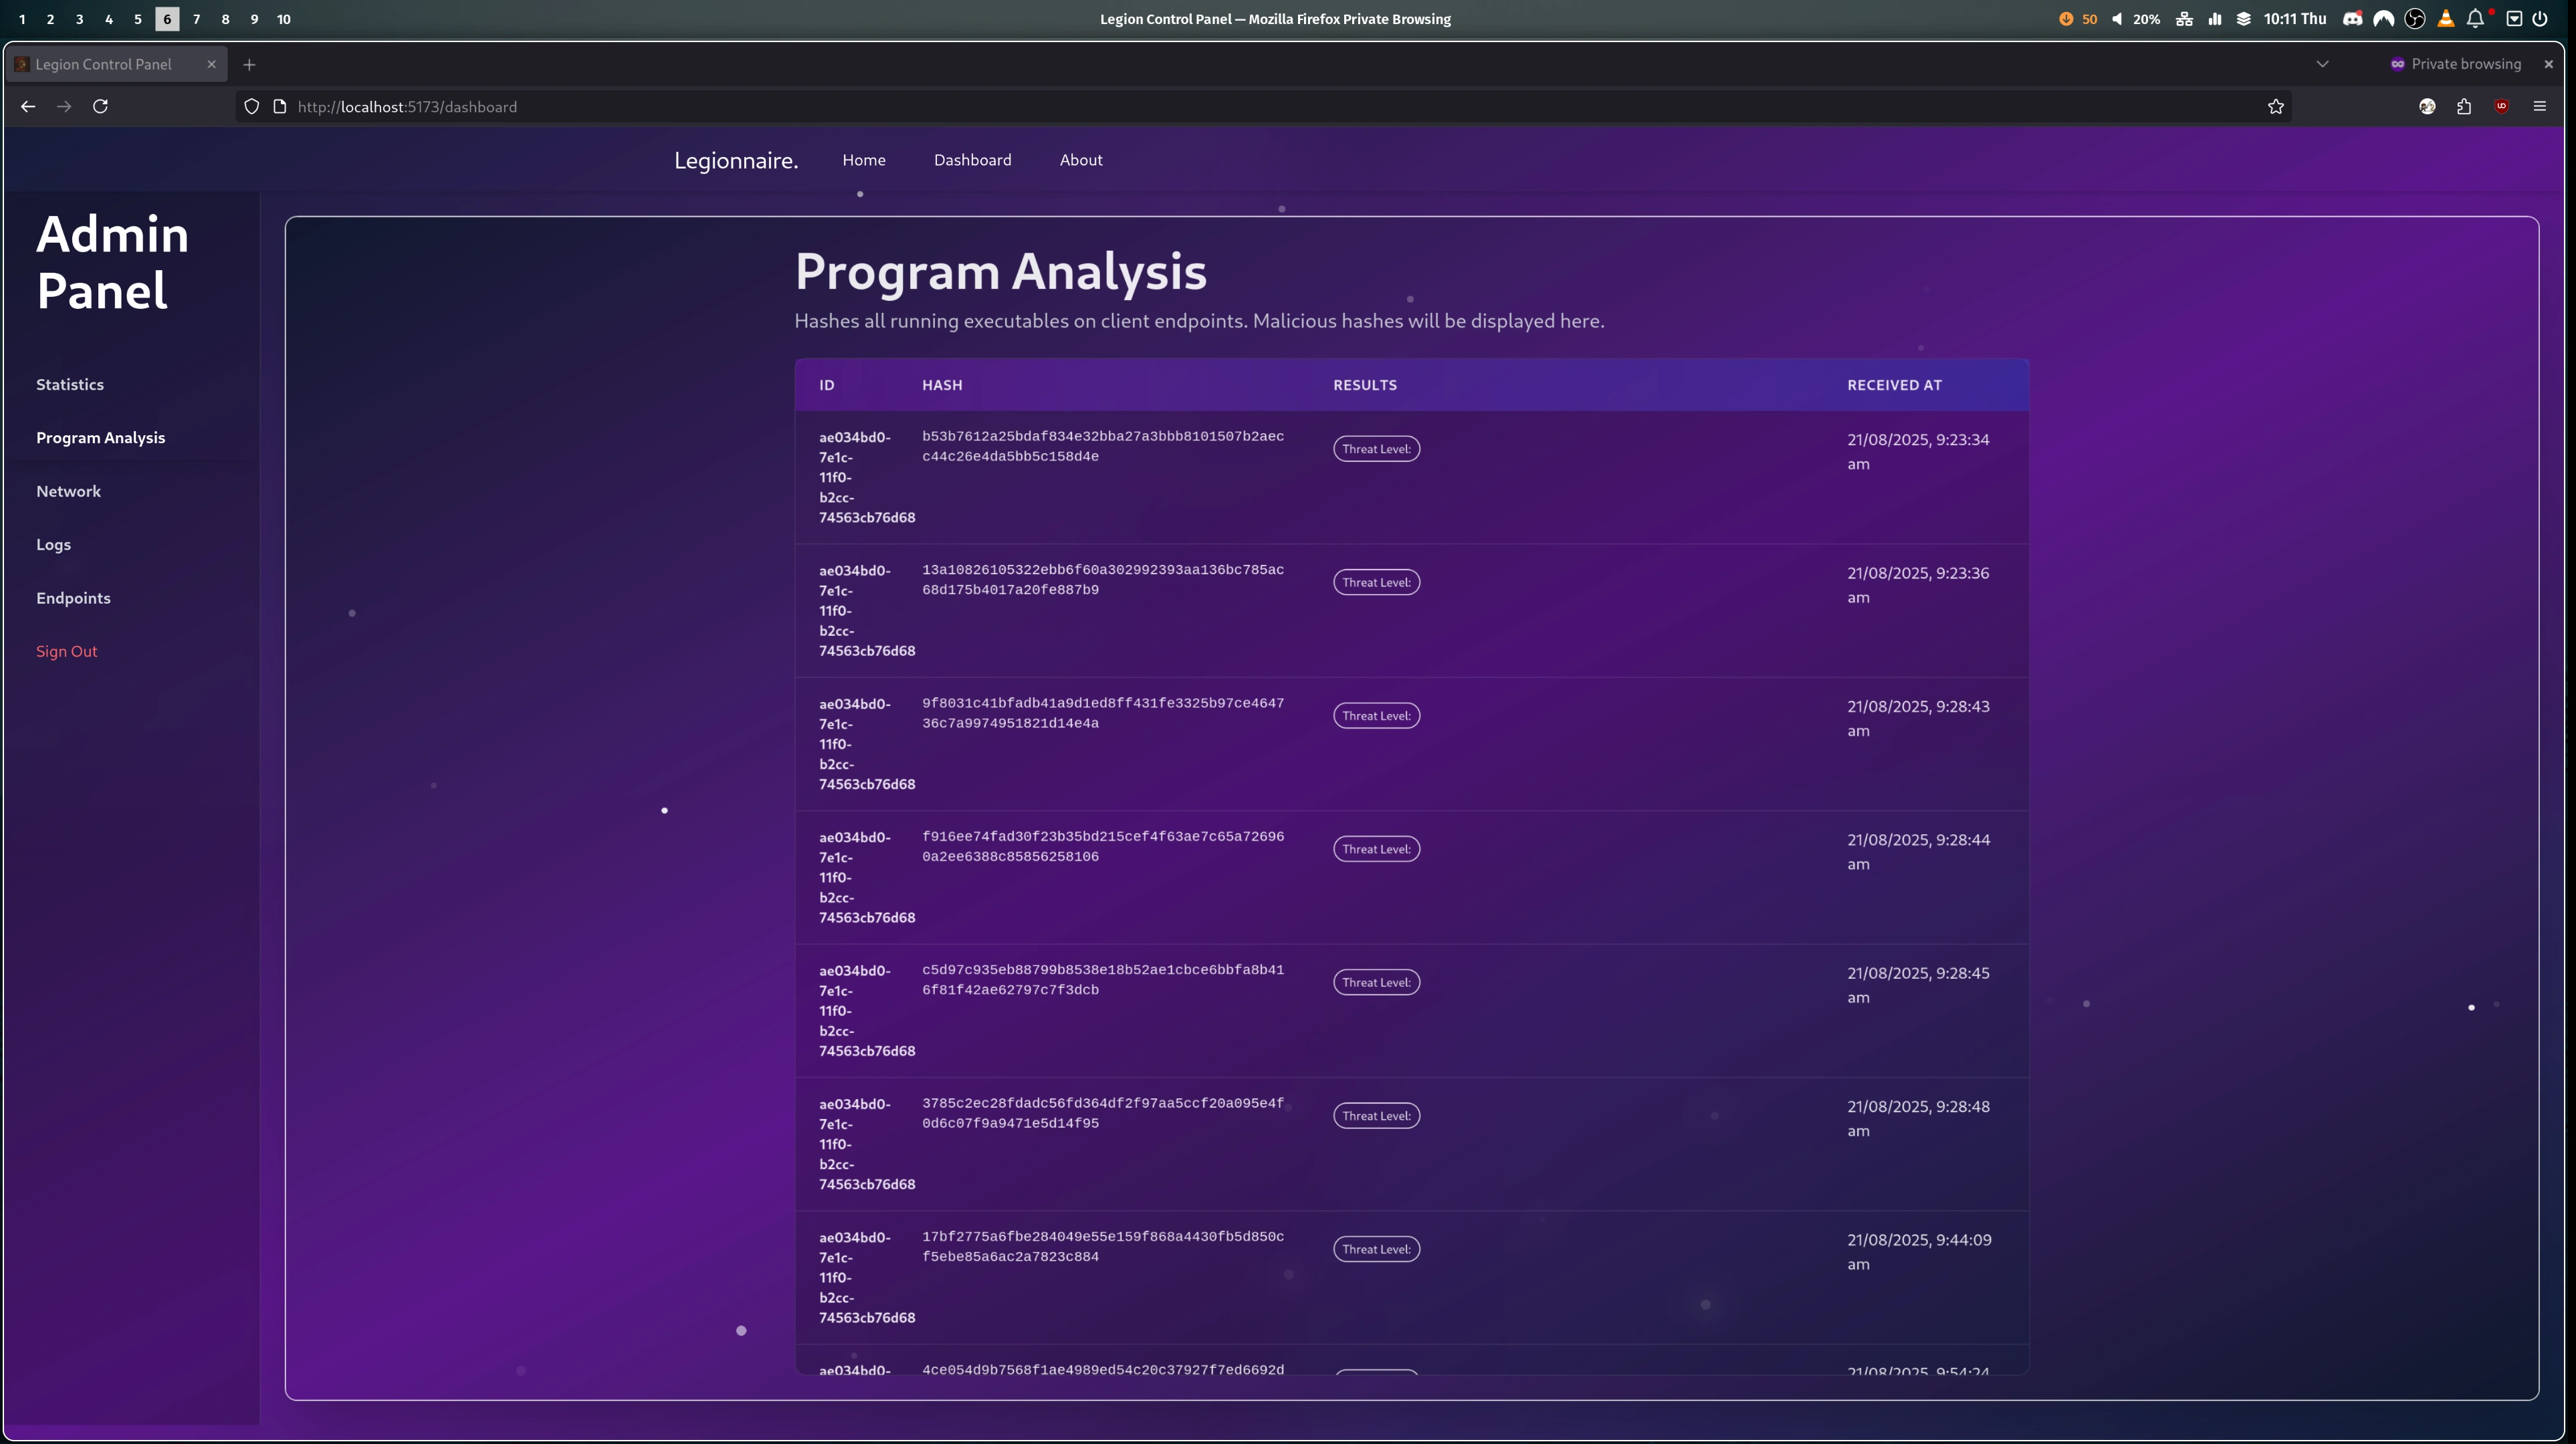This screenshot has width=2576, height=1444.
Task: Open Dashboard in the top navigation
Action: point(973,160)
